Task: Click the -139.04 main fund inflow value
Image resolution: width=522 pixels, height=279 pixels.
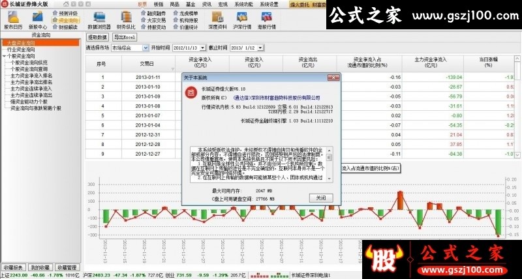Action: click(454, 77)
